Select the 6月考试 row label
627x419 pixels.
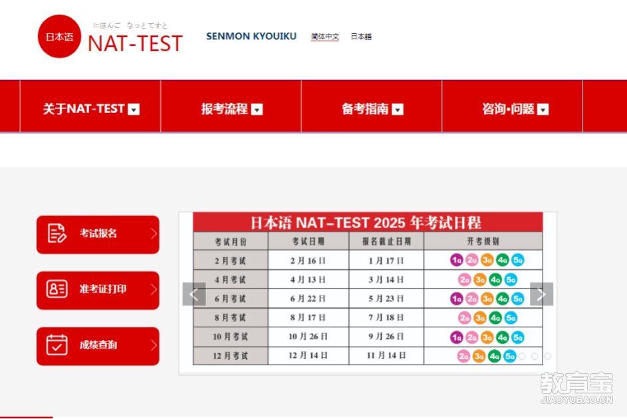click(x=230, y=299)
